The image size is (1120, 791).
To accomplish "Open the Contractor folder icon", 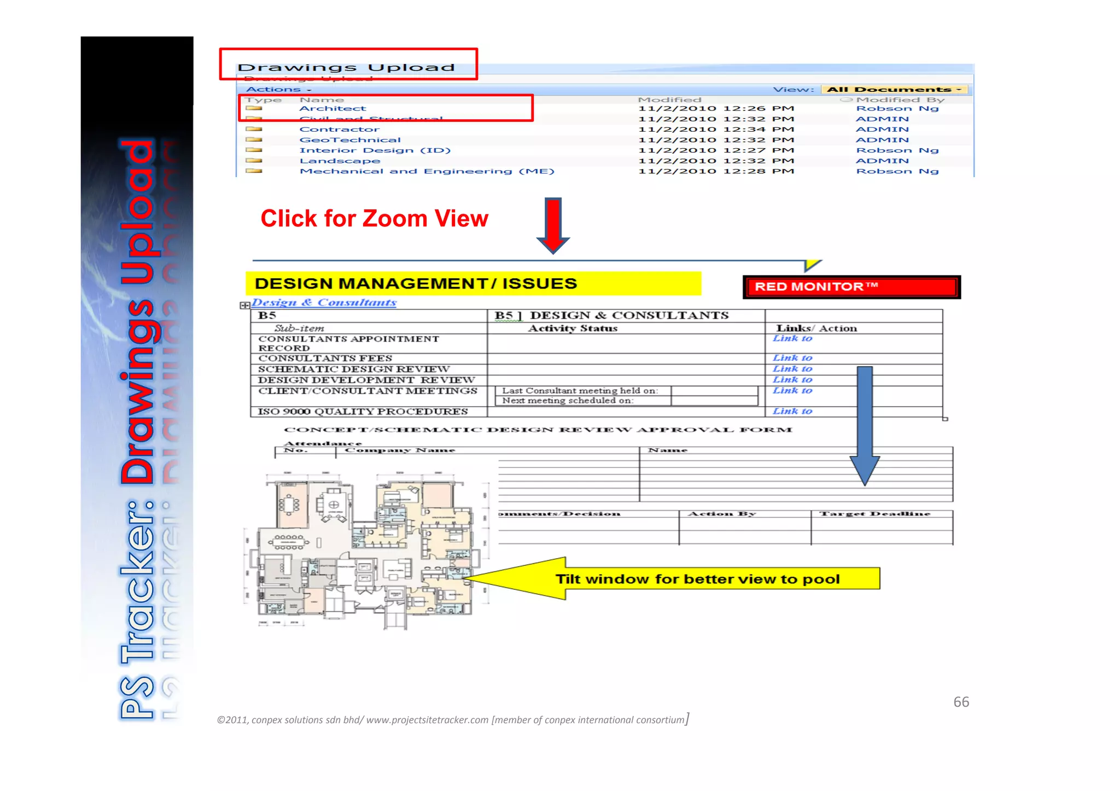I will (254, 130).
